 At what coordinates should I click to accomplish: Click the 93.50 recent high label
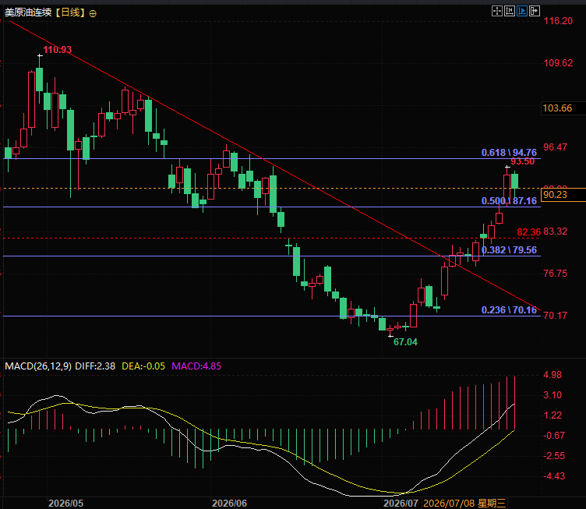(x=522, y=161)
